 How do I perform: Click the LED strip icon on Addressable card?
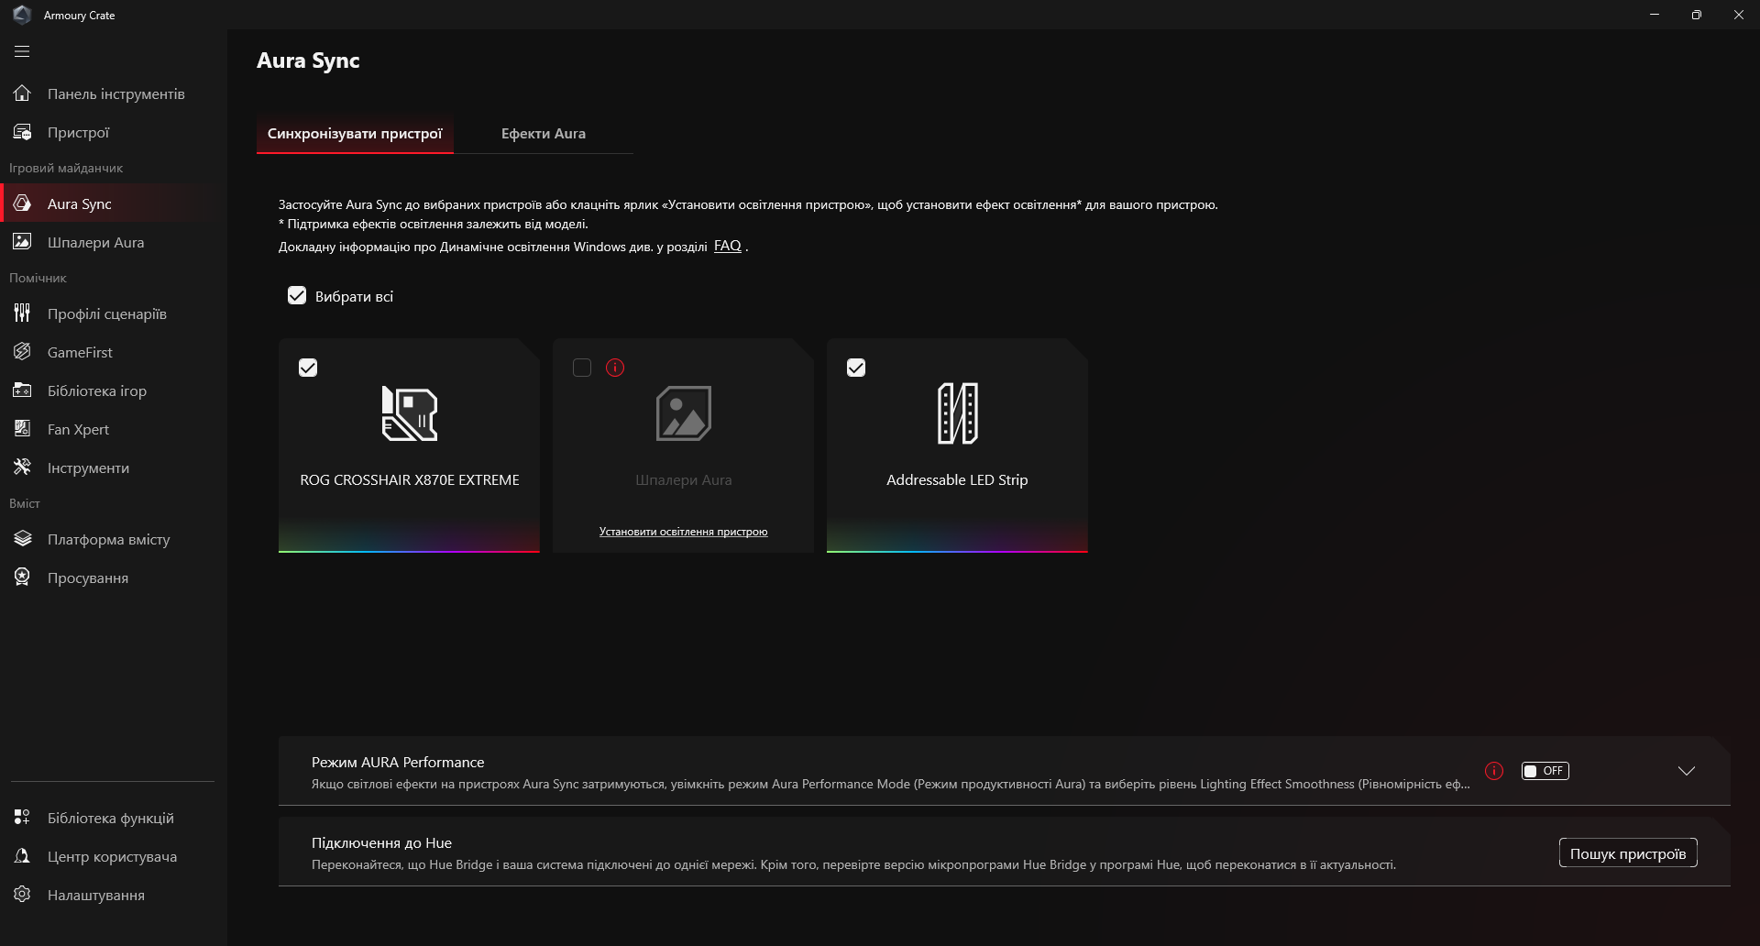tap(957, 413)
